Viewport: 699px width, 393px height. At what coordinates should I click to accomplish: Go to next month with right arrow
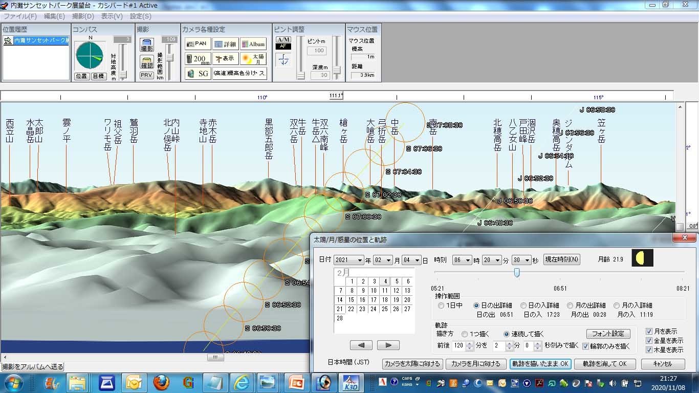[x=388, y=345]
